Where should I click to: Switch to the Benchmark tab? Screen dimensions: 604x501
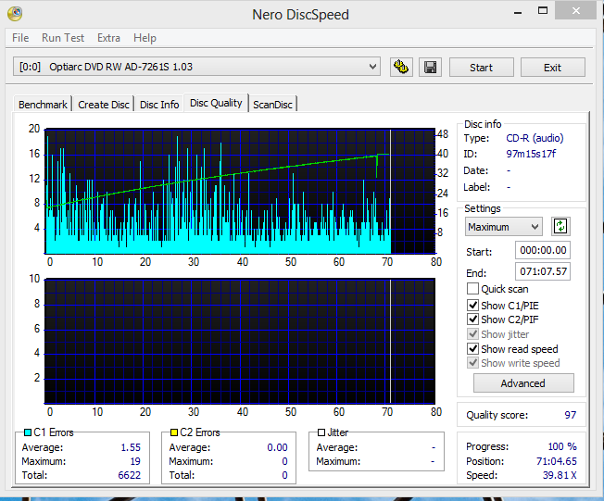pos(43,105)
